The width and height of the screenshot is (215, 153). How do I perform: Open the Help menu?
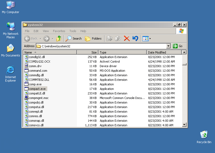[83, 31]
